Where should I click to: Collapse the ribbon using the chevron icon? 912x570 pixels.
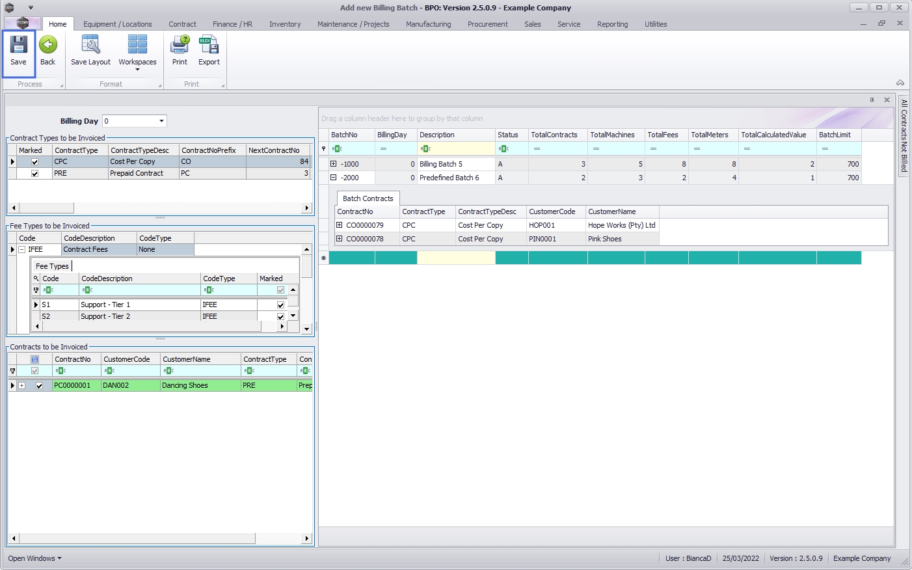[x=900, y=83]
